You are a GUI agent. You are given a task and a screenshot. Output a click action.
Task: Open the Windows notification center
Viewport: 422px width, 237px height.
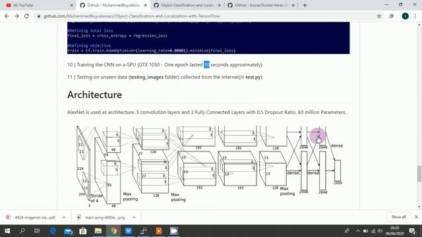pos(412,231)
